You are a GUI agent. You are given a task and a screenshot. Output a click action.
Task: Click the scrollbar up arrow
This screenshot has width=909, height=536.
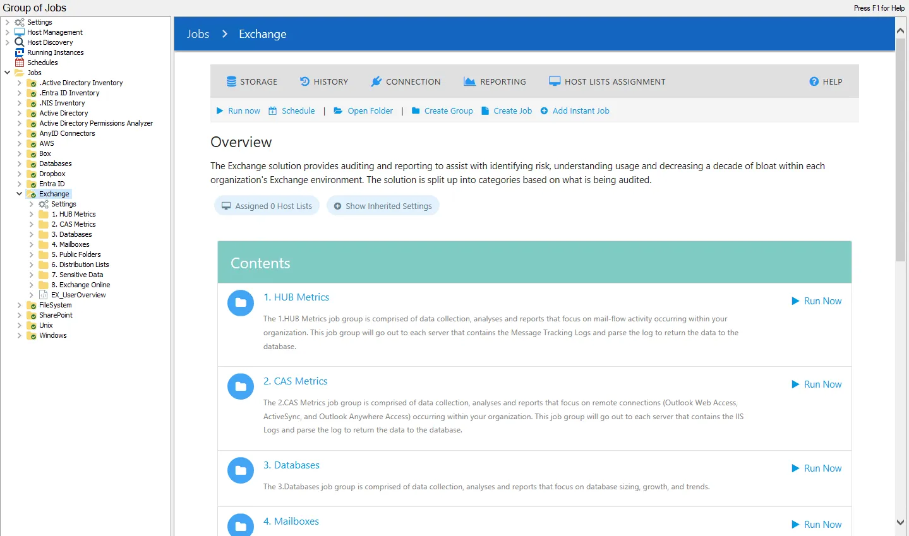coord(901,30)
